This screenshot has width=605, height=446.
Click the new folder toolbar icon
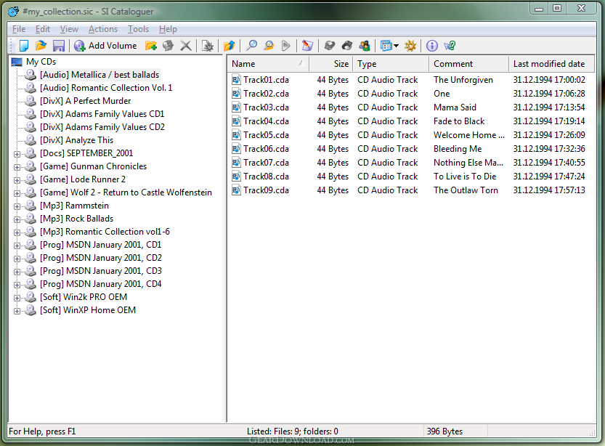click(x=151, y=46)
